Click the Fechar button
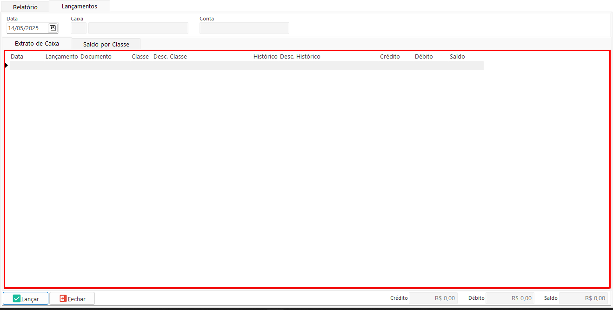This screenshot has height=310, width=613. (72, 298)
